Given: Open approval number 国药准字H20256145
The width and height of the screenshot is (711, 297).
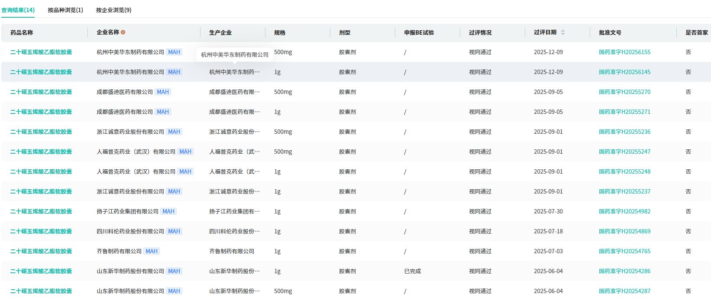Looking at the screenshot, I should click(624, 72).
